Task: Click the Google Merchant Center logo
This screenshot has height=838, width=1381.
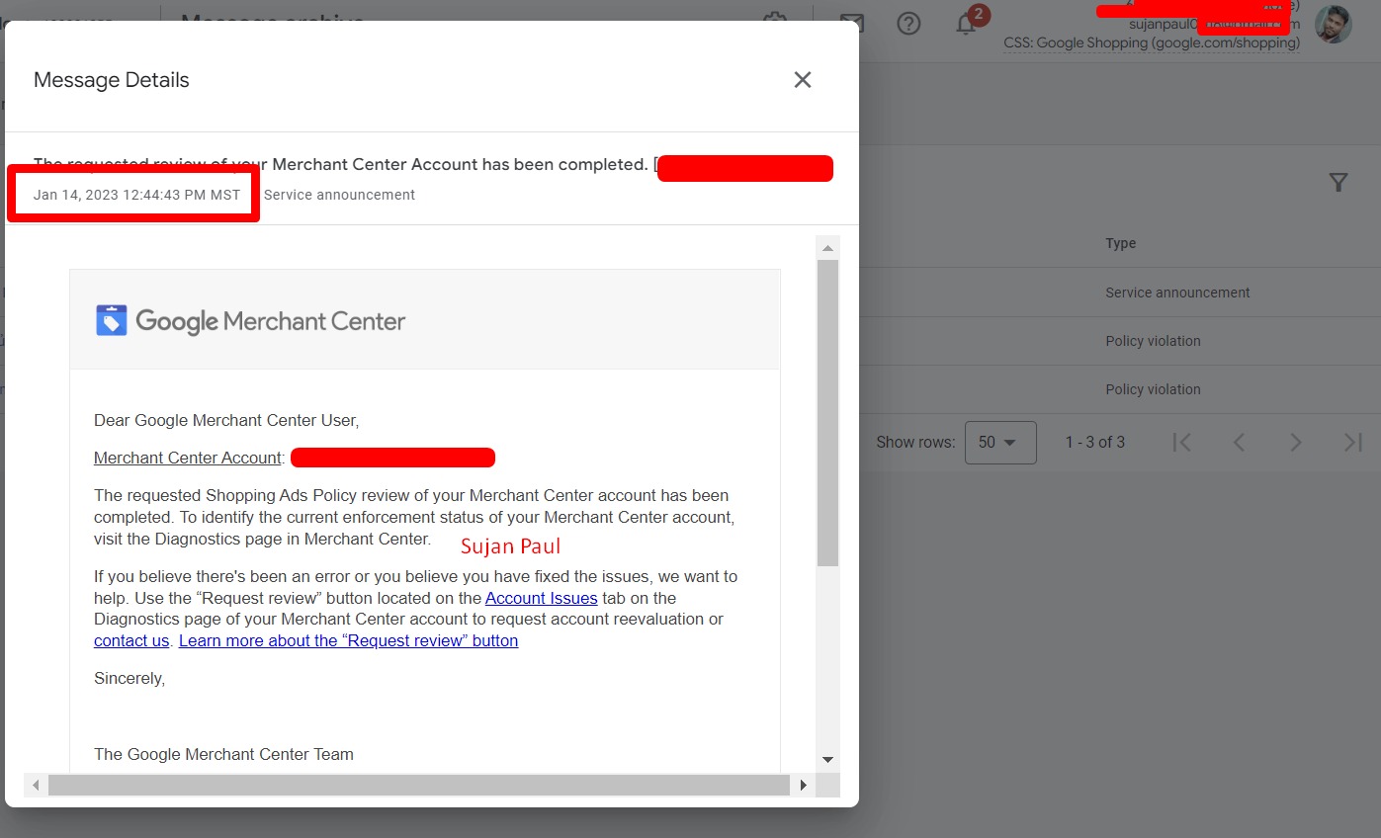Action: pyautogui.click(x=250, y=320)
